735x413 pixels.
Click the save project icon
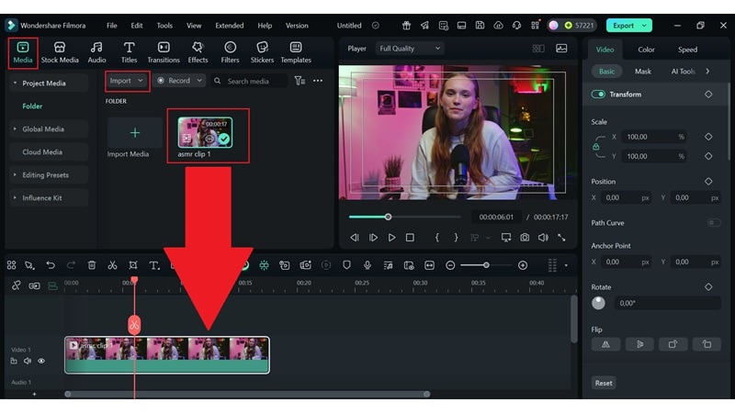pos(480,26)
